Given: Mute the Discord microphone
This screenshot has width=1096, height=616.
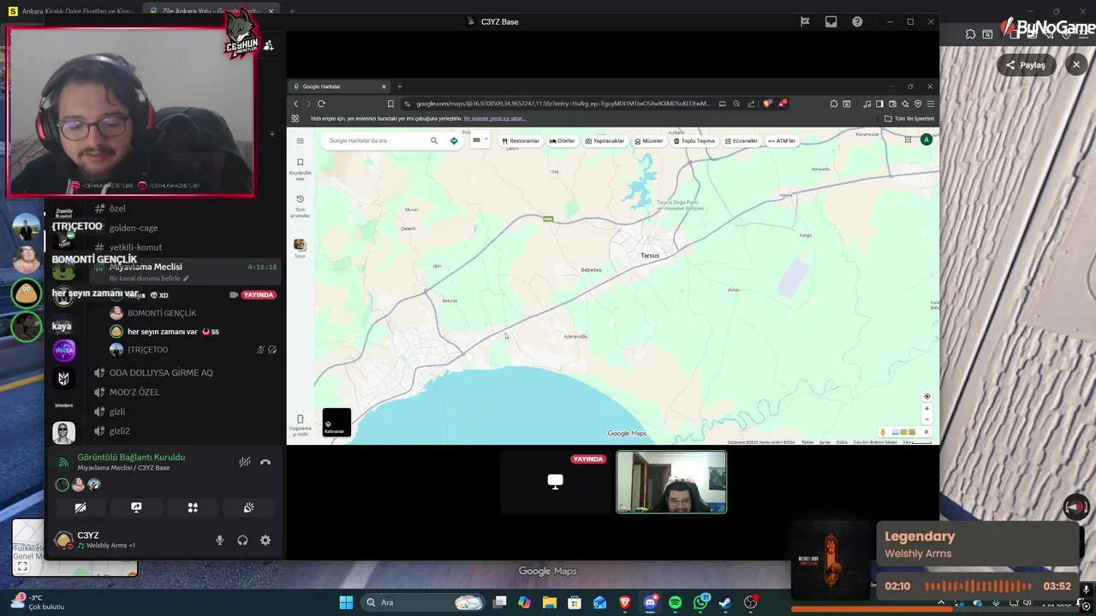Looking at the screenshot, I should click(219, 540).
